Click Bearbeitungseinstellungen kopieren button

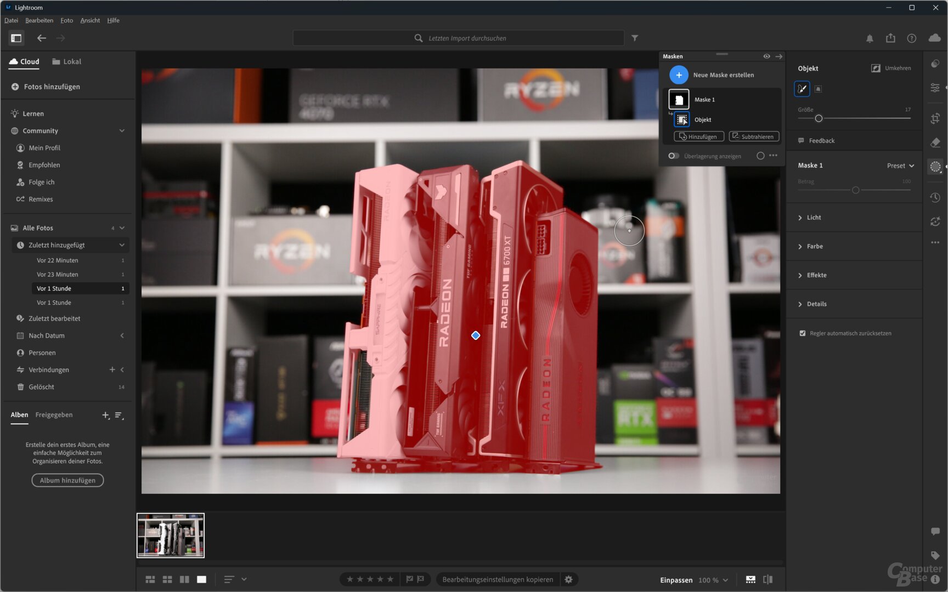pyautogui.click(x=498, y=579)
